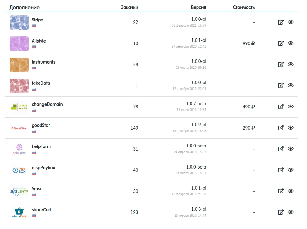The height and width of the screenshot is (229, 307).
Task: Open the Smsc add-on link
Action: tap(37, 189)
